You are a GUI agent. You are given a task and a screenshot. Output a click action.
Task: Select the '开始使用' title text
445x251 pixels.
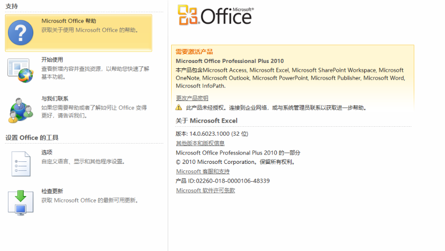(52, 60)
